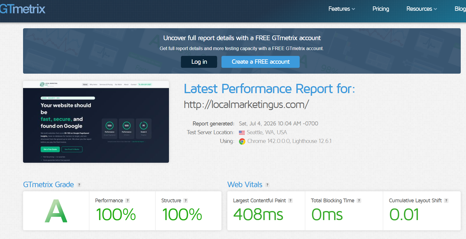Open help icon beside Performance
466x239 pixels.
[x=128, y=201]
